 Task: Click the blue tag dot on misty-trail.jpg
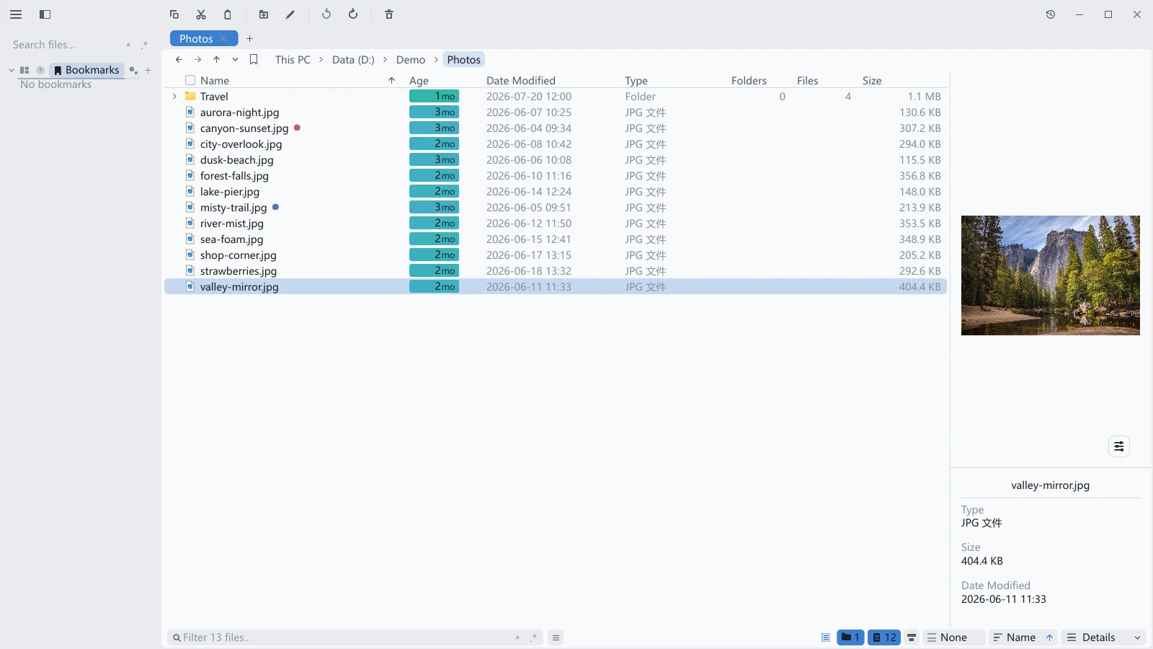point(275,207)
